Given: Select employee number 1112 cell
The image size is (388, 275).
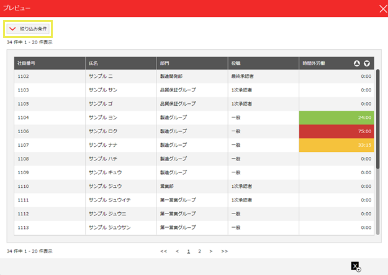Looking at the screenshot, I should [50, 214].
